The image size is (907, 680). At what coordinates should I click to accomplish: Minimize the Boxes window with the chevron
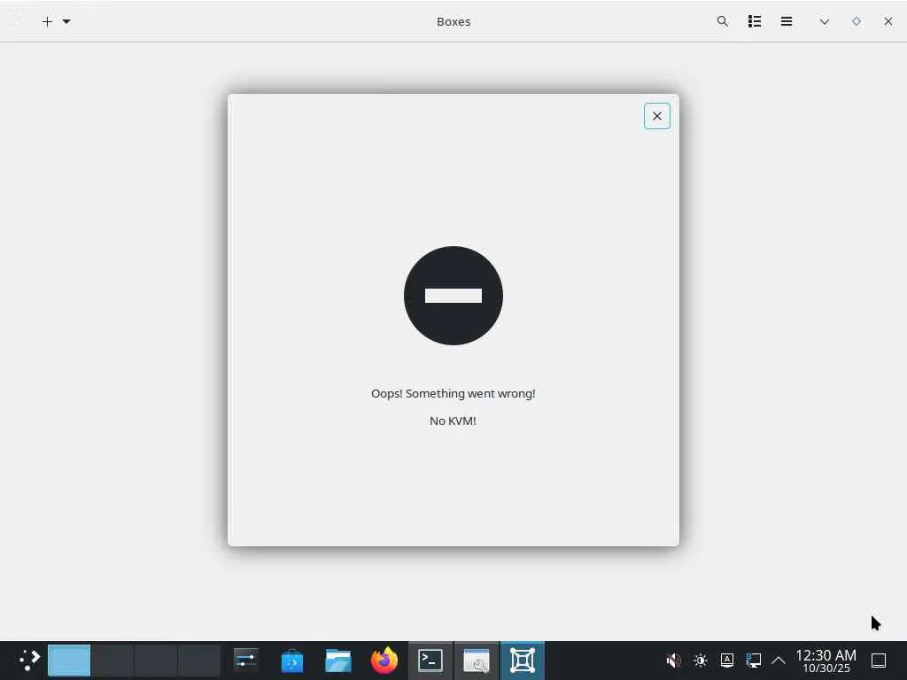coord(825,21)
